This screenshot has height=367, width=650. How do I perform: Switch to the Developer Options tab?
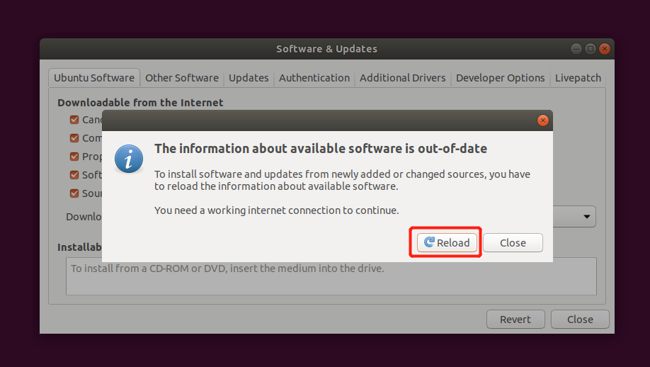(x=501, y=77)
